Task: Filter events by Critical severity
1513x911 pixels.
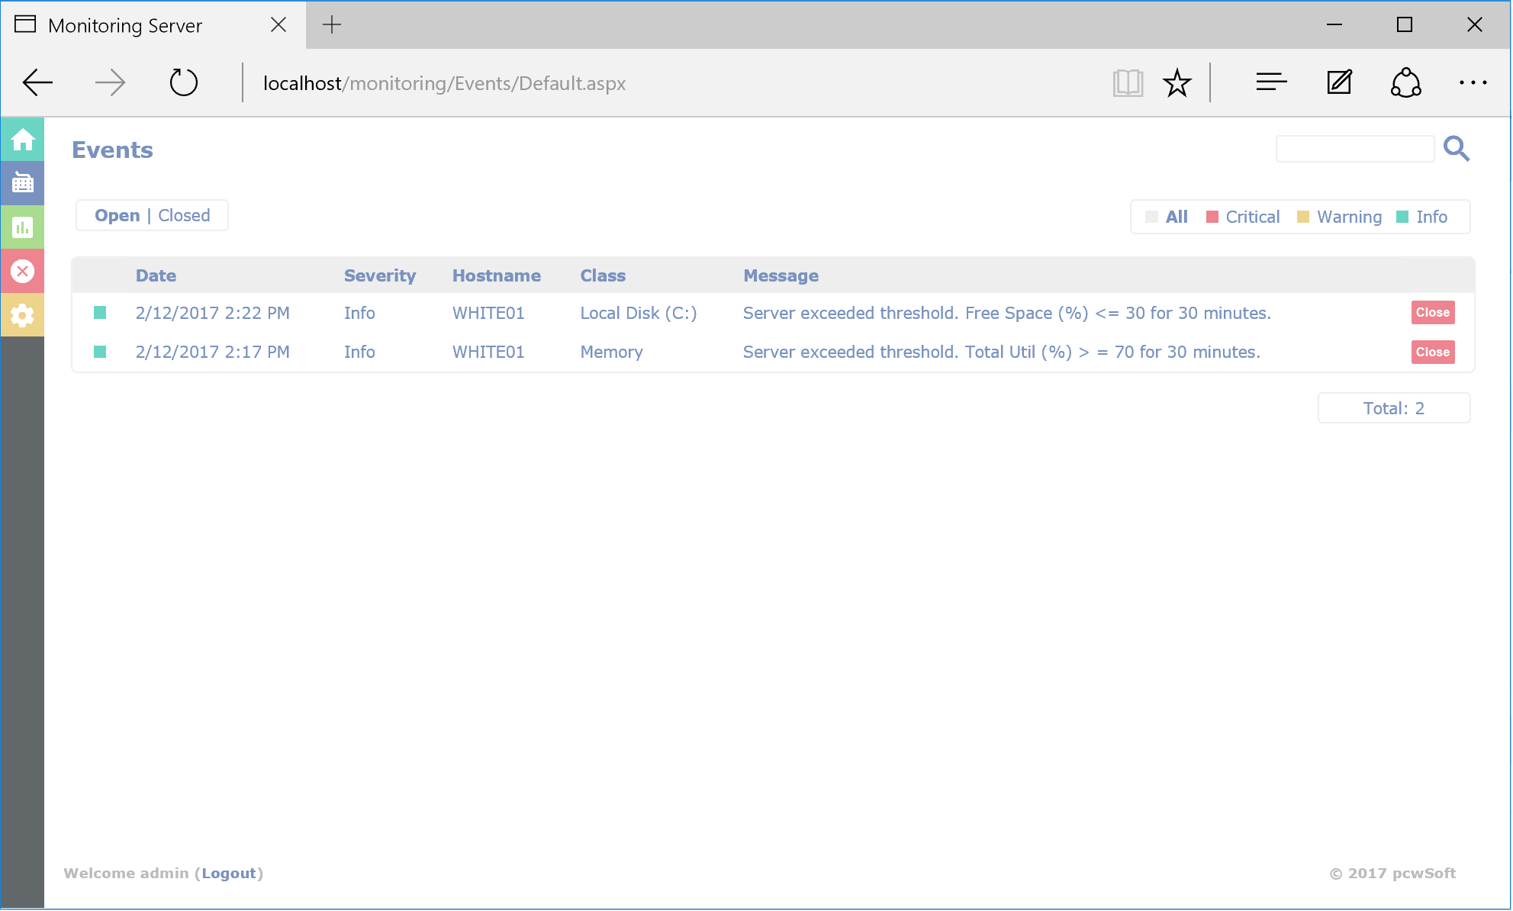Action: point(1251,217)
